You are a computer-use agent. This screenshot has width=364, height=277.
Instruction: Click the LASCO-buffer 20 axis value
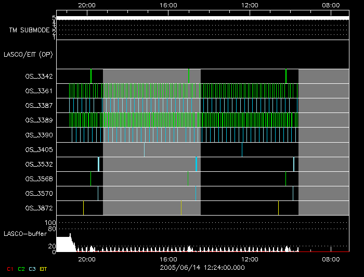tap(52, 246)
